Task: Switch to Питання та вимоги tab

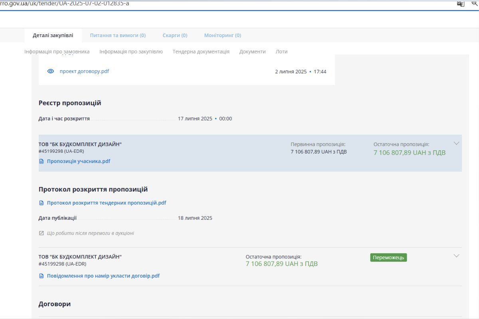Action: 118,35
